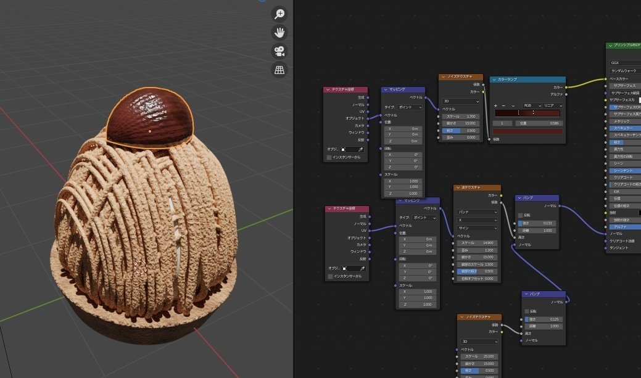
Task: Click スケール 14.900 field in 波テクスチャ
Action: tap(477, 243)
